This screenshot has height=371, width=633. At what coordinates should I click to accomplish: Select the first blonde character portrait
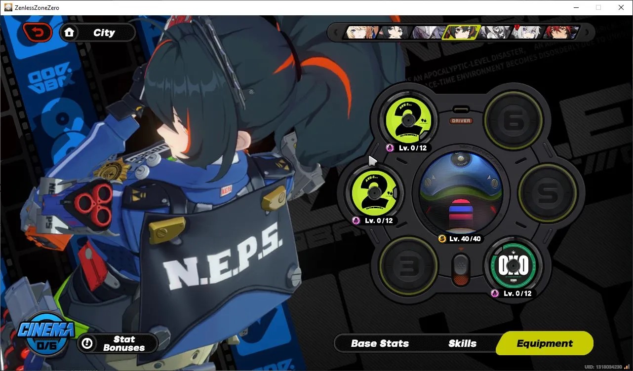coord(362,32)
